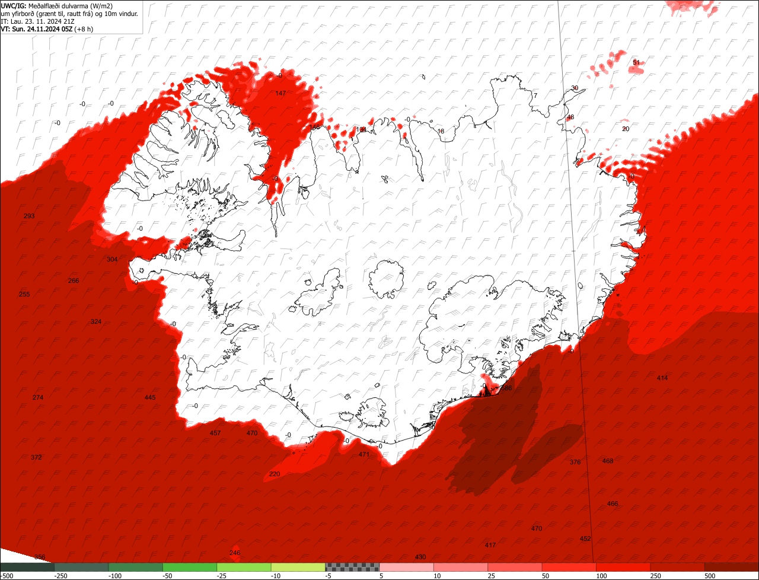Select the red legend segment between 50 and 100
Screen dimensions: 759x580
[569, 567]
